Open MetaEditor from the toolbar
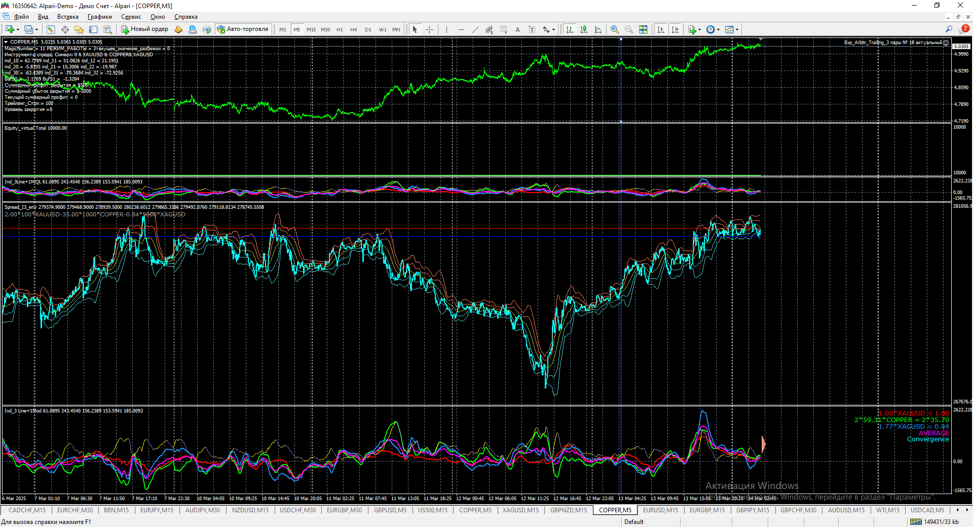This screenshot has width=973, height=527. tap(178, 29)
